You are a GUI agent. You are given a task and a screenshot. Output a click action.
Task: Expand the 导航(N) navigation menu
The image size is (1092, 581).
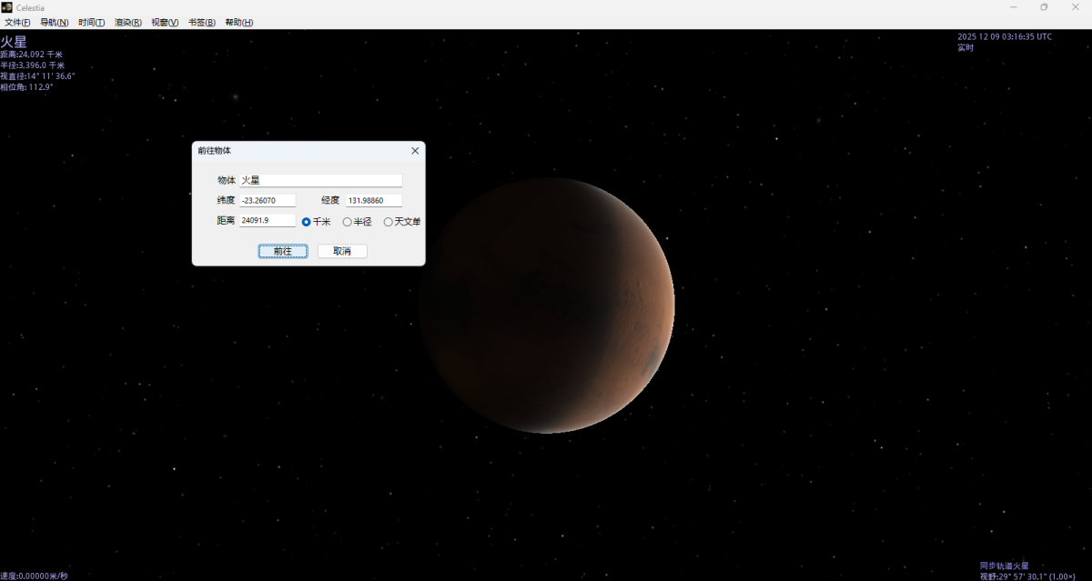click(54, 23)
